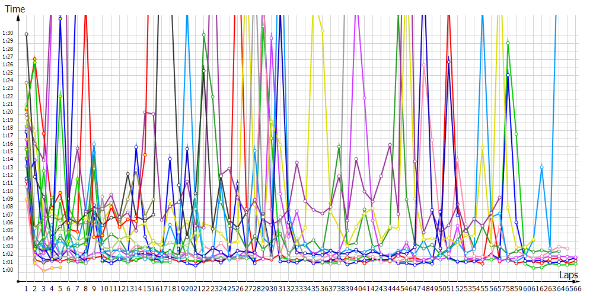Select the light blue point at lap 62, 1:13
Viewport: 593px width, 296px height.
click(x=542, y=168)
